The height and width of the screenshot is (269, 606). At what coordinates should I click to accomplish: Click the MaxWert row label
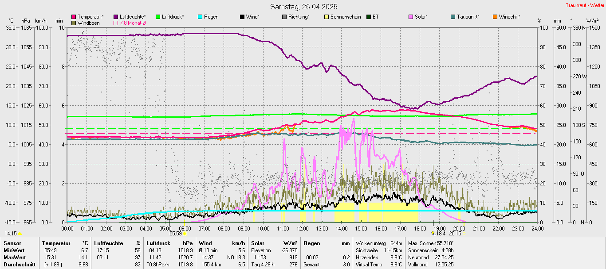[16, 257]
